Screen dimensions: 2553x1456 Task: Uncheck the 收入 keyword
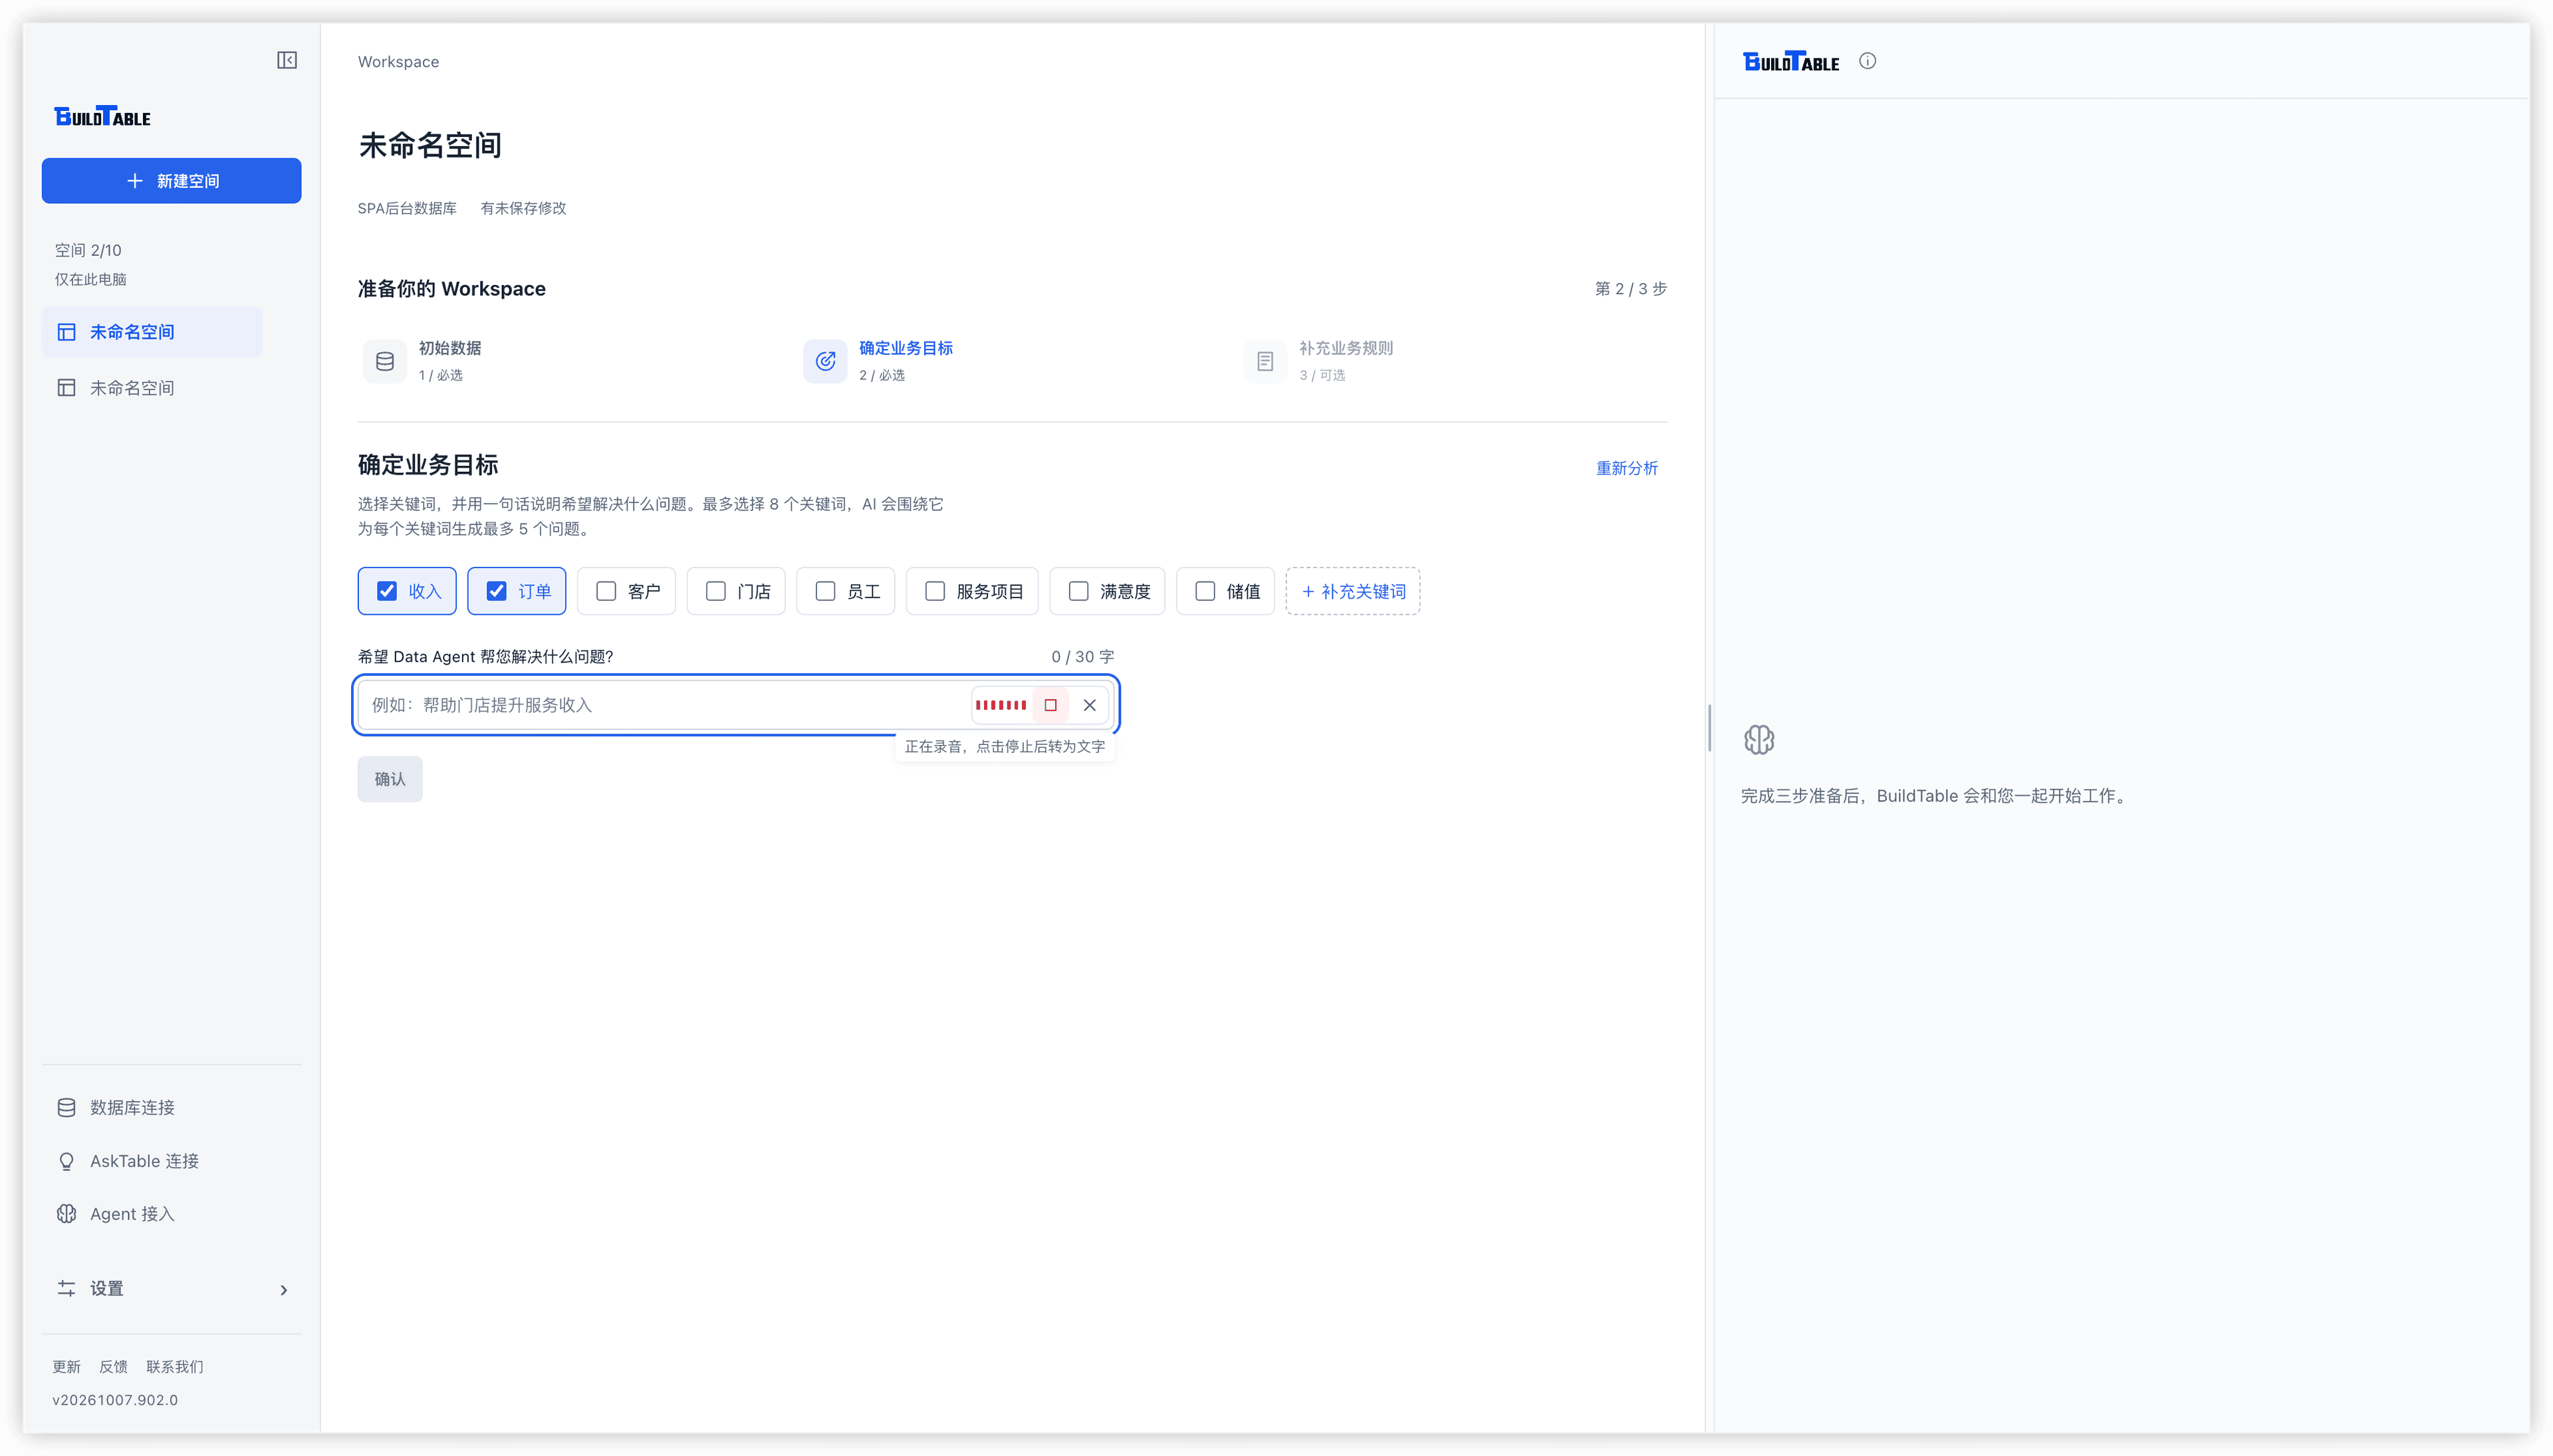click(x=406, y=591)
